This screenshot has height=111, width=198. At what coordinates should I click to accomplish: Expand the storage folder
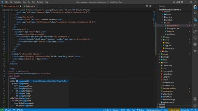click(x=166, y=57)
